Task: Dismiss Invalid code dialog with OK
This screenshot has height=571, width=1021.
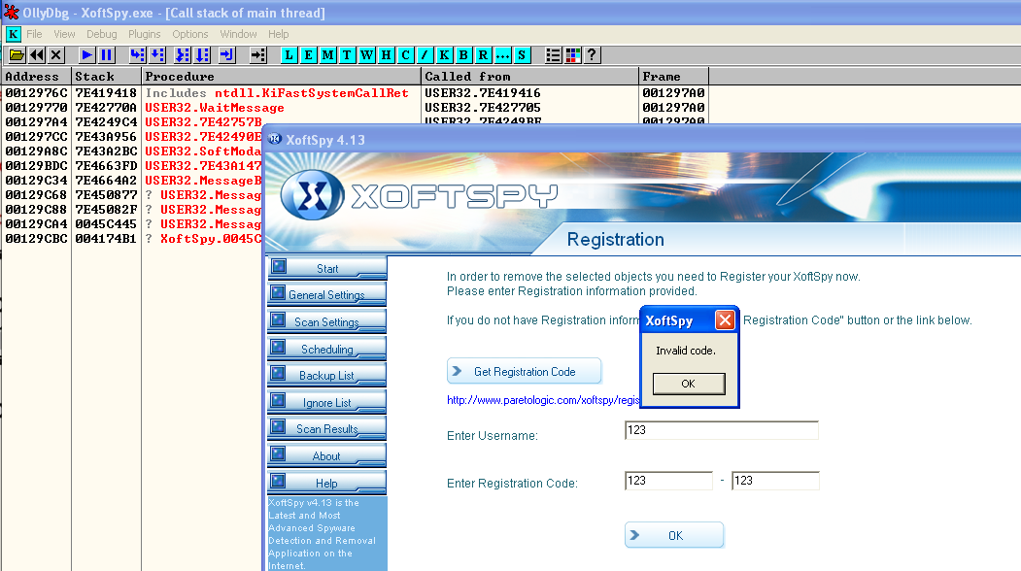Action: pyautogui.click(x=688, y=384)
